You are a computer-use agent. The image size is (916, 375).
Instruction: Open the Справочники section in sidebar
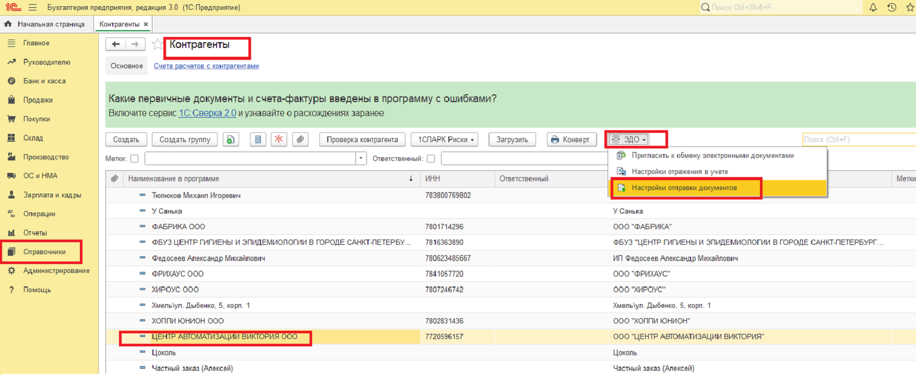[x=44, y=252]
